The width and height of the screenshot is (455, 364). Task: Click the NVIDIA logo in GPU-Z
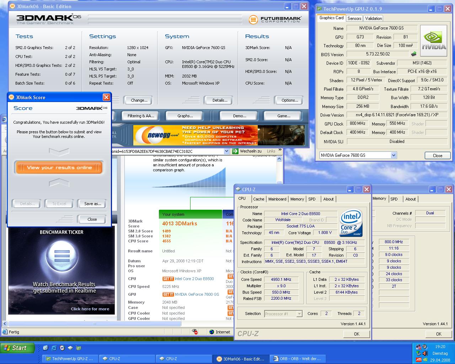[x=433, y=41]
